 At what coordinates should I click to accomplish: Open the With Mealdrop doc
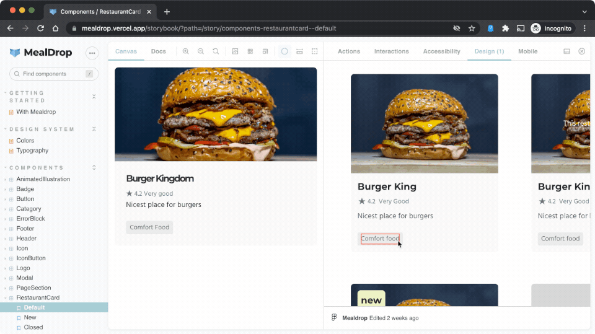tap(36, 112)
